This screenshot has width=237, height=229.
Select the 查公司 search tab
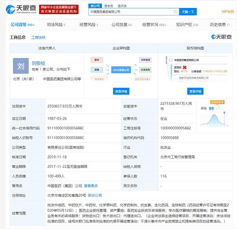click(x=95, y=6)
